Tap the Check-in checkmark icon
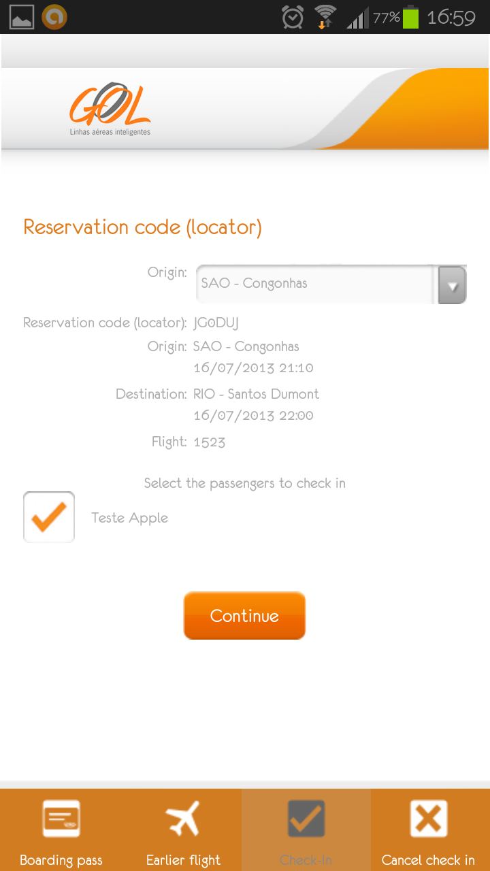Viewport: 490px width, 871px height. coord(306,818)
